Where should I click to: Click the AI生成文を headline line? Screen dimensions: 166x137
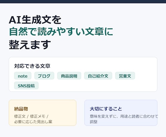tap(35, 20)
